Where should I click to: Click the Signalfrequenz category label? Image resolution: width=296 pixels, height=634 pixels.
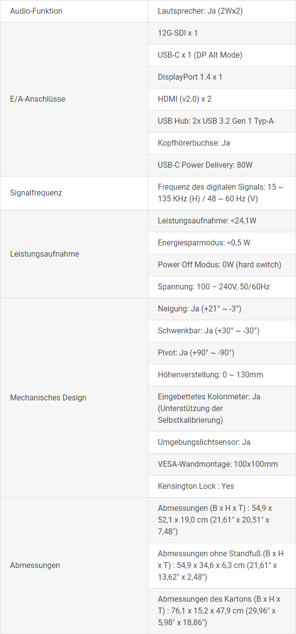tap(36, 193)
